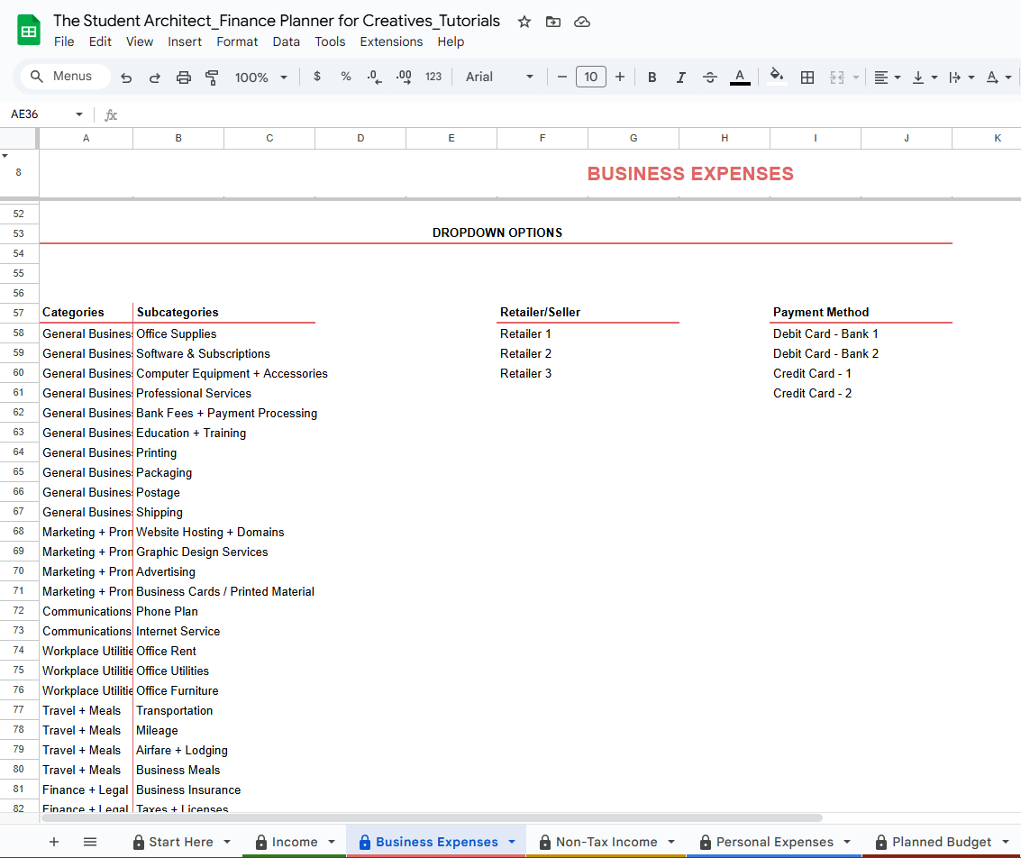
Task: Decrease font size with minus
Action: pyautogui.click(x=562, y=77)
